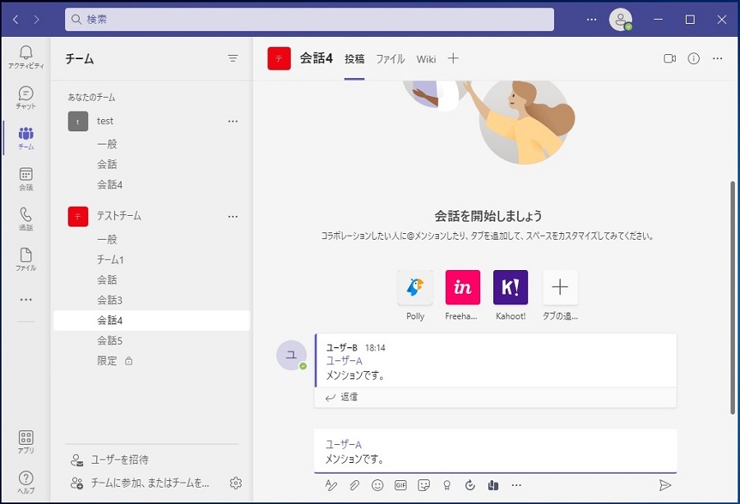Image resolution: width=740 pixels, height=504 pixels.
Task: Open the Calendar (会議) sidebar icon
Action: click(x=25, y=178)
